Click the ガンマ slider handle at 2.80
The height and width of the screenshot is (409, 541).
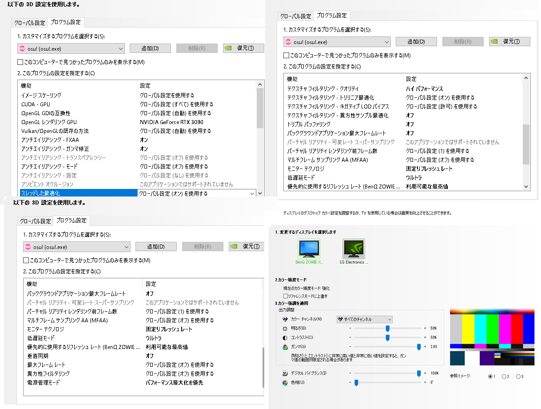click(x=419, y=346)
